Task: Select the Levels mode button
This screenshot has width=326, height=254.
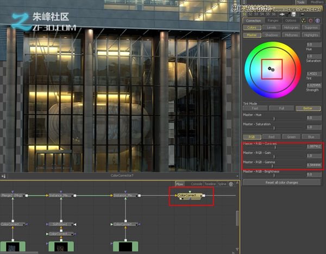Action: tap(271, 28)
